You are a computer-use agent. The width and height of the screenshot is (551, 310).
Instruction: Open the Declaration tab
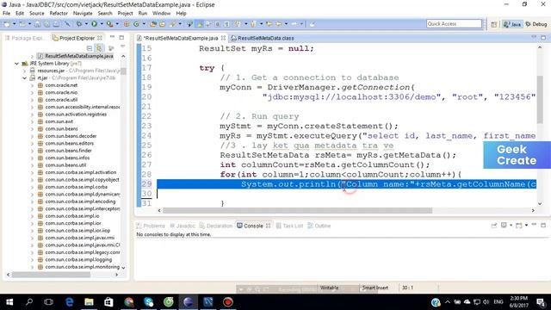pyautogui.click(x=216, y=226)
